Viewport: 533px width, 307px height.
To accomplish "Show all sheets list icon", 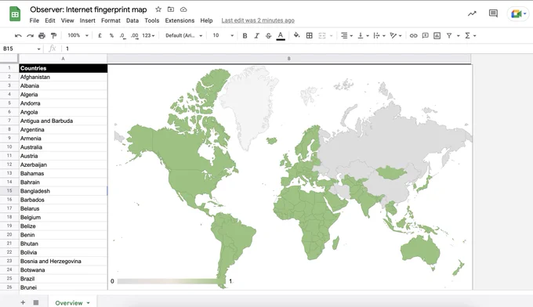I will [36, 302].
